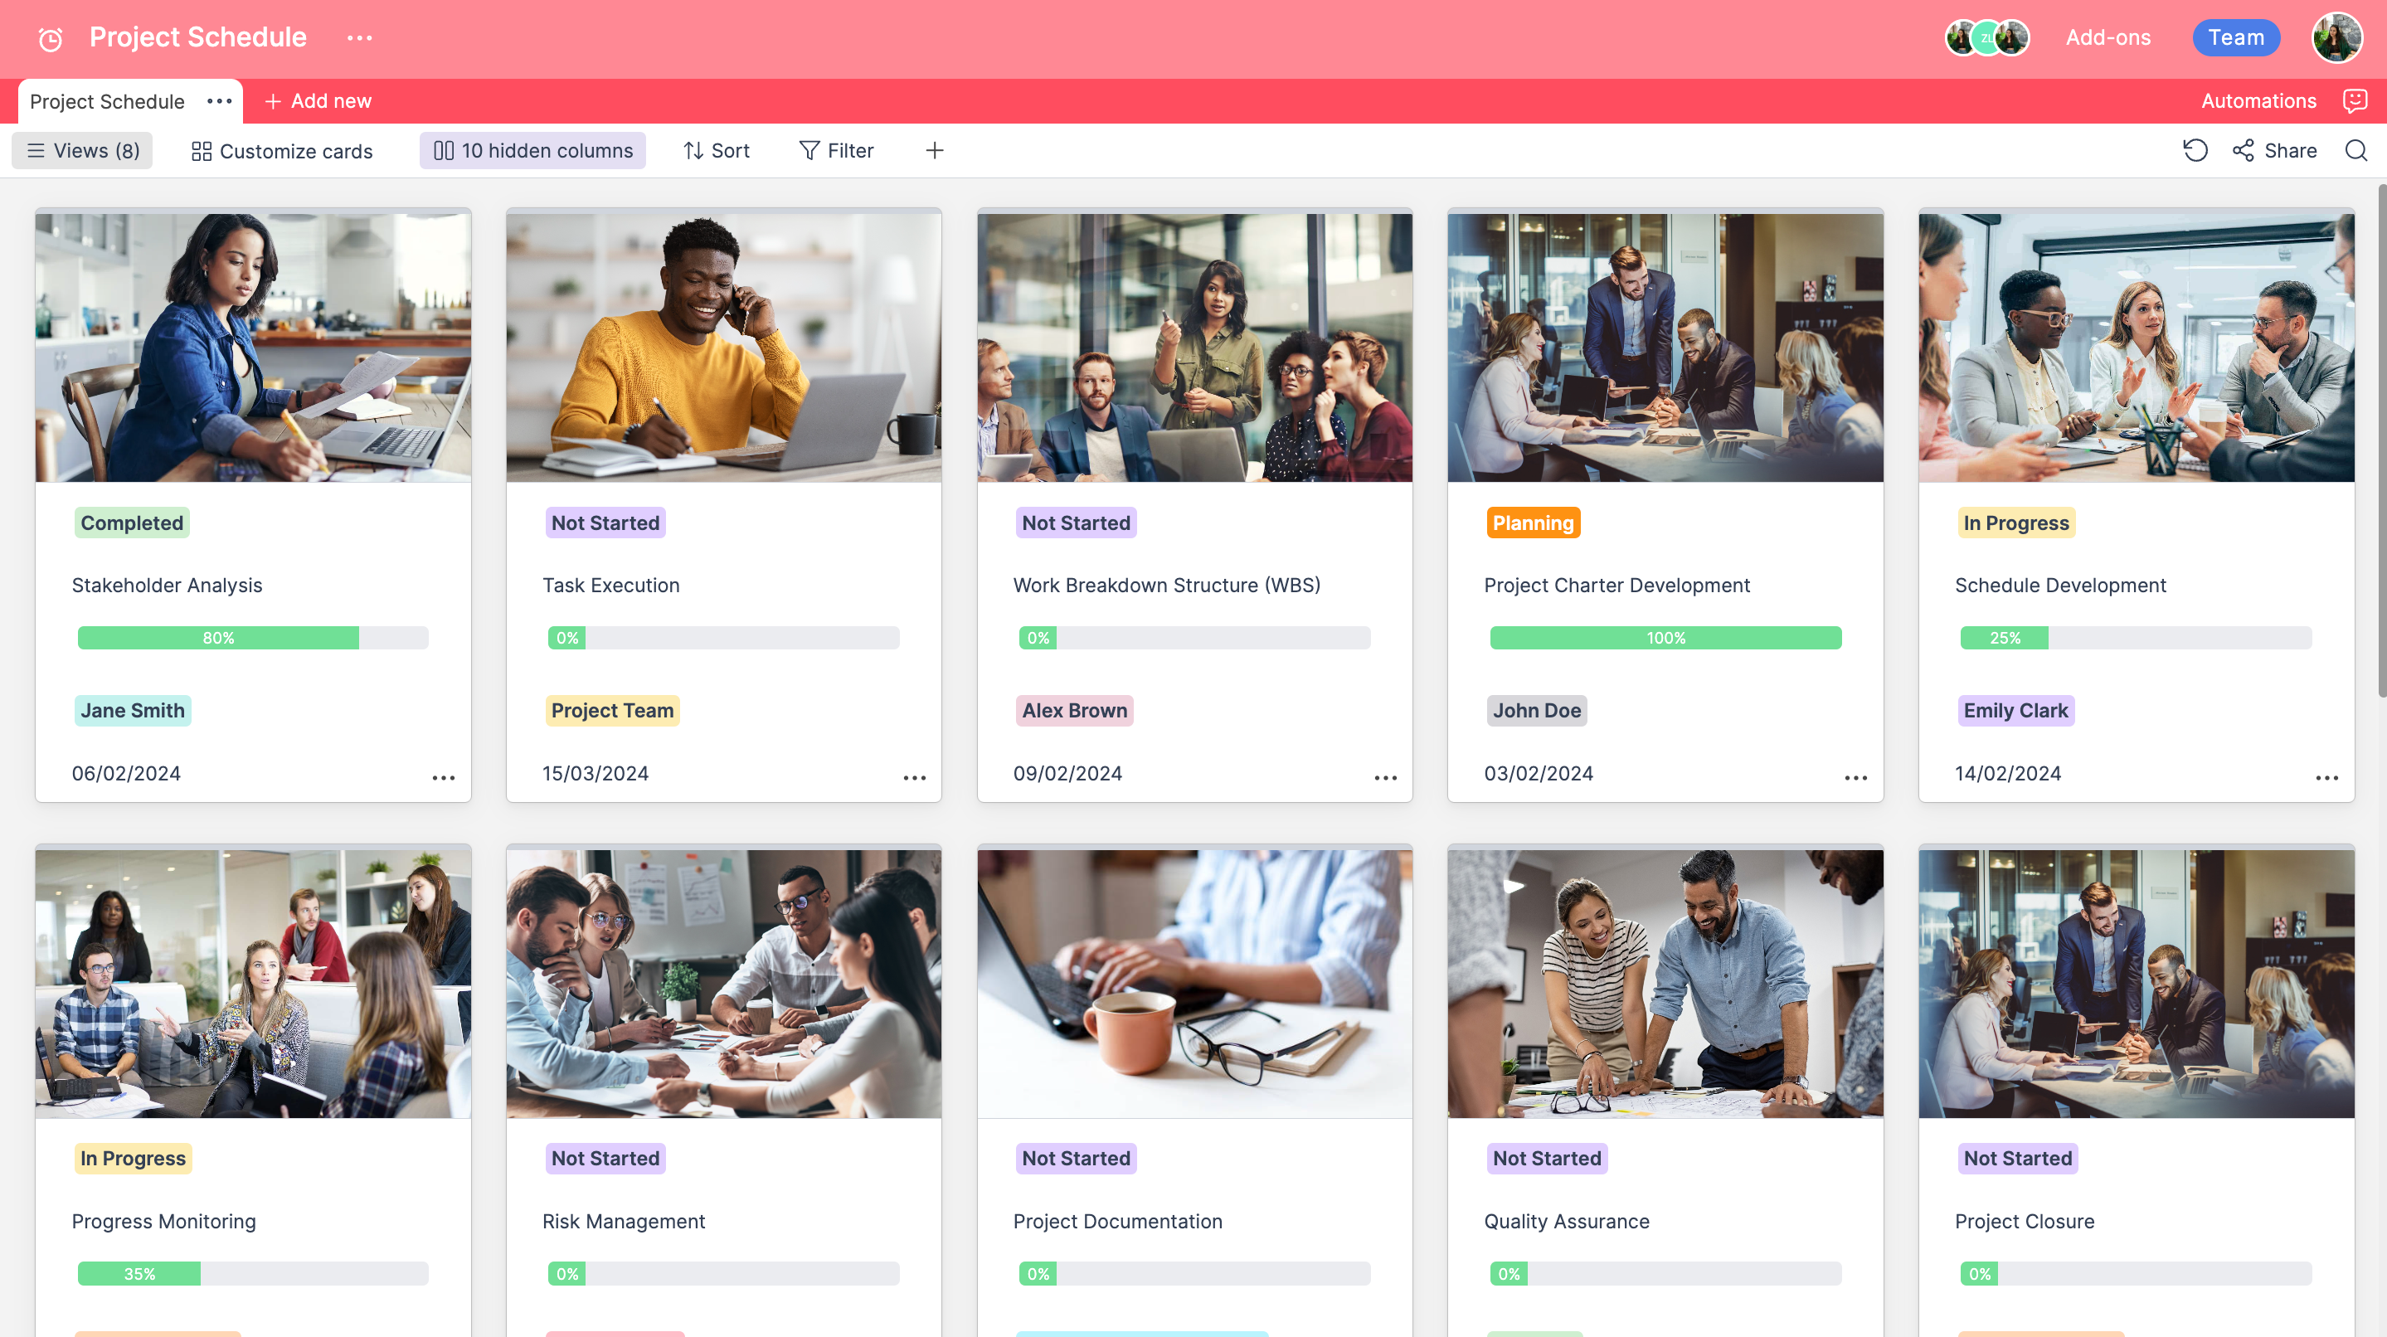Click the date 03/02/2024
This screenshot has height=1337, width=2387.
point(1539,773)
